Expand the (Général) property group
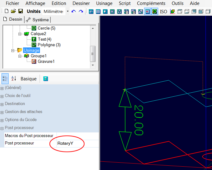 [2, 88]
